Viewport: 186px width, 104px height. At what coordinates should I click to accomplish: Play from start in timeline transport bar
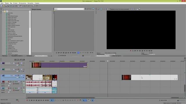[x=32, y=100]
